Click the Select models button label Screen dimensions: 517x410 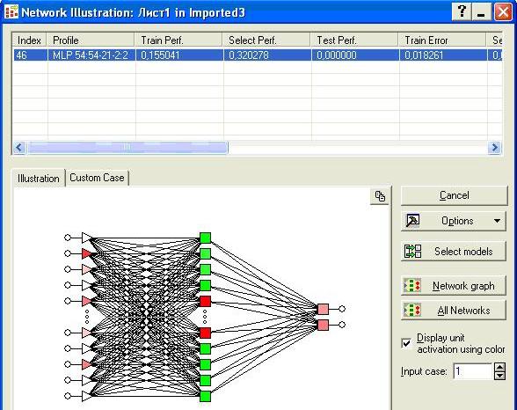pos(463,252)
